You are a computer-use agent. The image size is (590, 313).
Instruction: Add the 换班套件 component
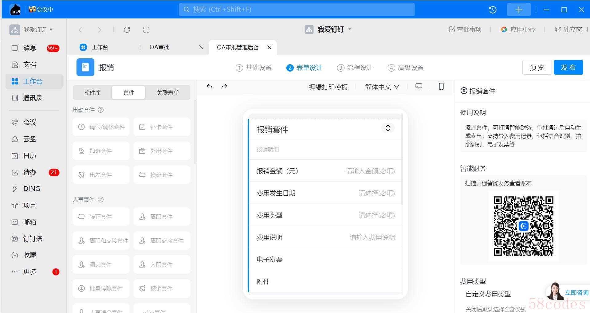162,175
